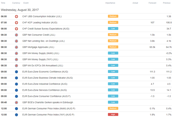Click the Time column header
This screenshot has height=117, width=172.
click(x=3, y=3)
